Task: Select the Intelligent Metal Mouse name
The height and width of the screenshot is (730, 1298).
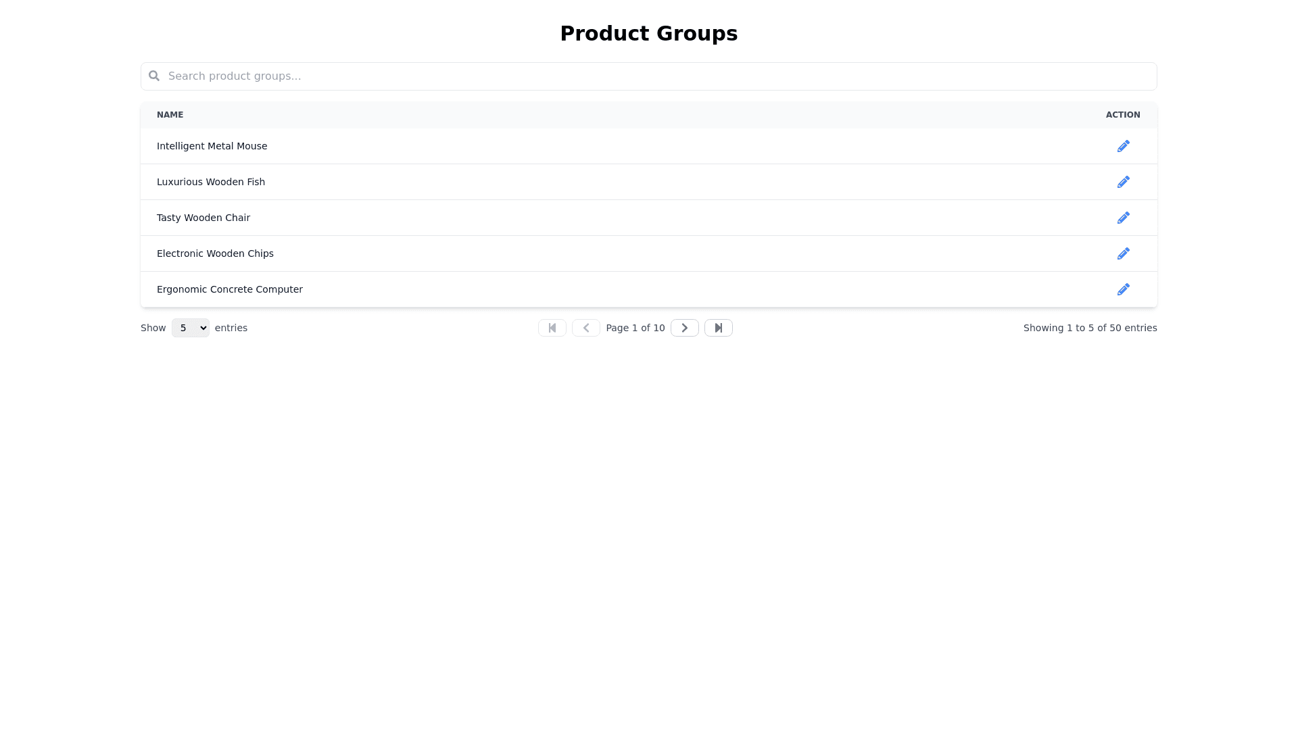Action: click(x=212, y=146)
